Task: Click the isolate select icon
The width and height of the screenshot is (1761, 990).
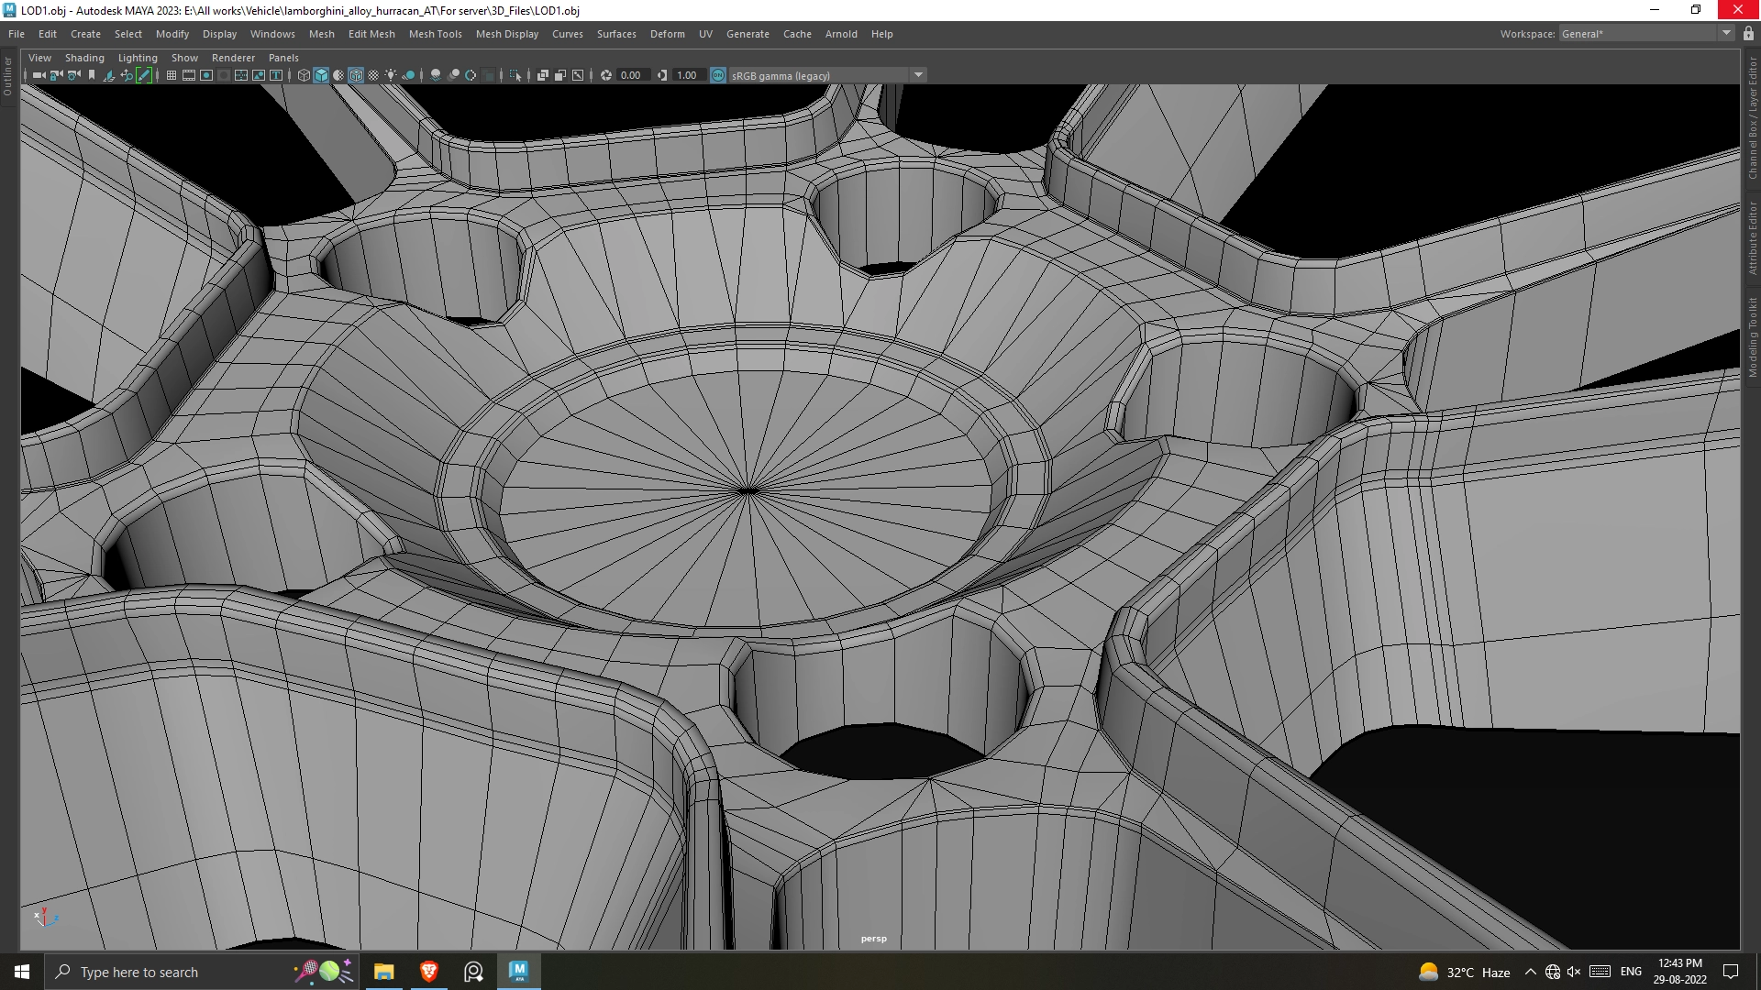Action: click(x=515, y=75)
